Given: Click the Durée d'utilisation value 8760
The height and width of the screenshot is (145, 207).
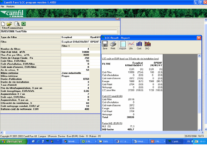Looking at the screenshot, I should pos(75,79).
